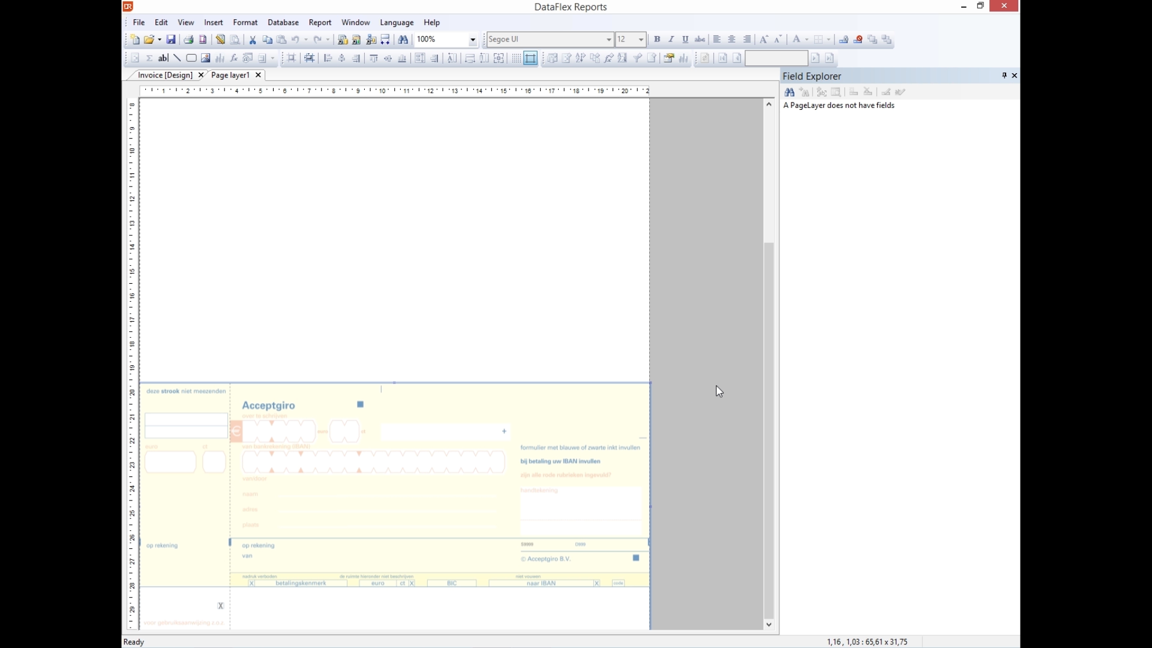
Task: Click the insert picture tool icon
Action: point(206,58)
